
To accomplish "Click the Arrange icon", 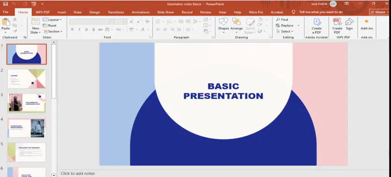I will pyautogui.click(x=236, y=22).
